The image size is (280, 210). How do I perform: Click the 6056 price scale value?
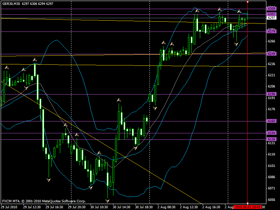click(x=272, y=200)
